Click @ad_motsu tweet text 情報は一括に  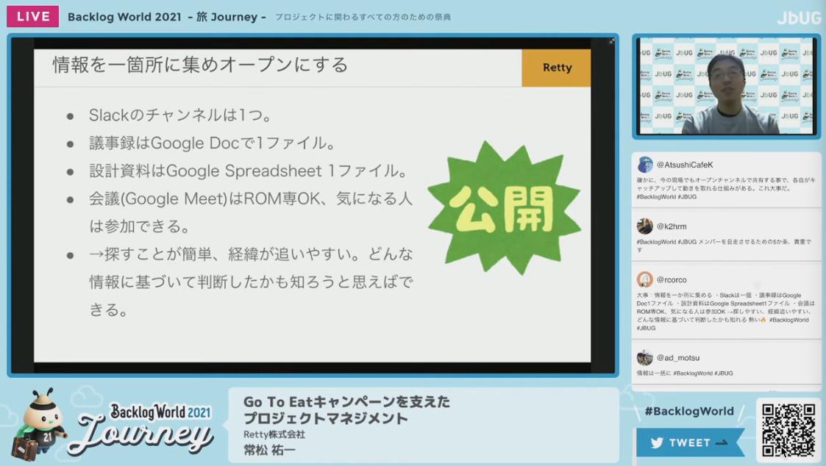pos(685,373)
